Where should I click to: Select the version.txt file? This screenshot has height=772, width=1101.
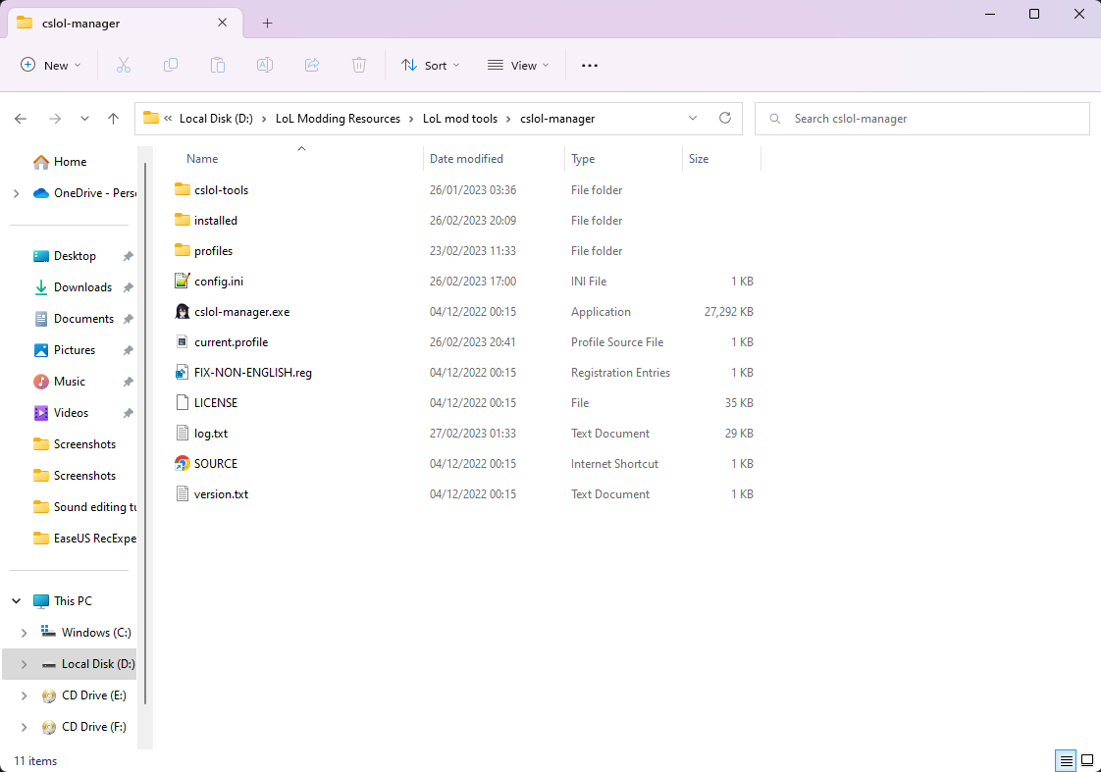coord(463,494)
